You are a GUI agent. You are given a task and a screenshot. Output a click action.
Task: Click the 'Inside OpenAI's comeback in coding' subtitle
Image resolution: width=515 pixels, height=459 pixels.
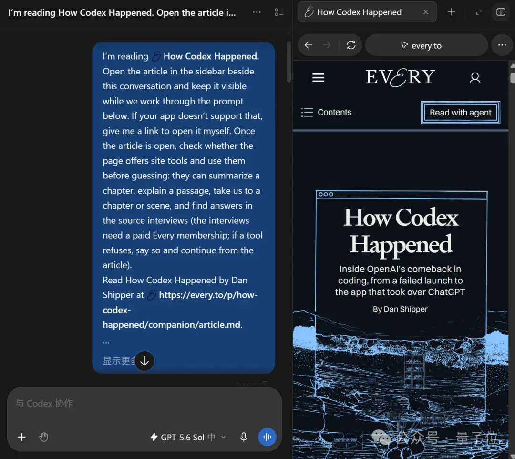pos(400,281)
